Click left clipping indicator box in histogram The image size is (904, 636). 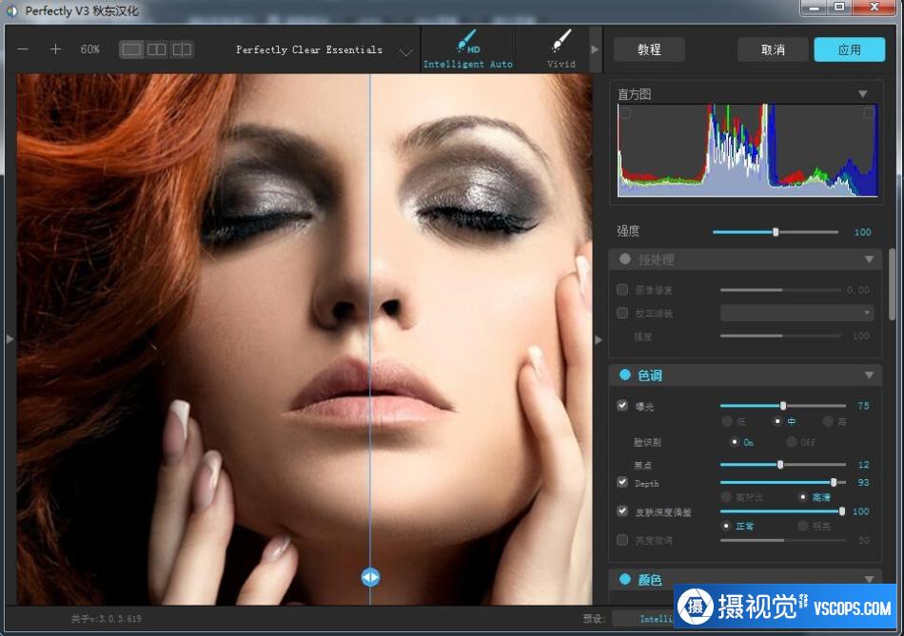[x=624, y=113]
